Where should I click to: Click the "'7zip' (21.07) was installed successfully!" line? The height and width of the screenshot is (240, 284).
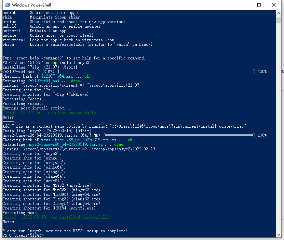pos(50,112)
